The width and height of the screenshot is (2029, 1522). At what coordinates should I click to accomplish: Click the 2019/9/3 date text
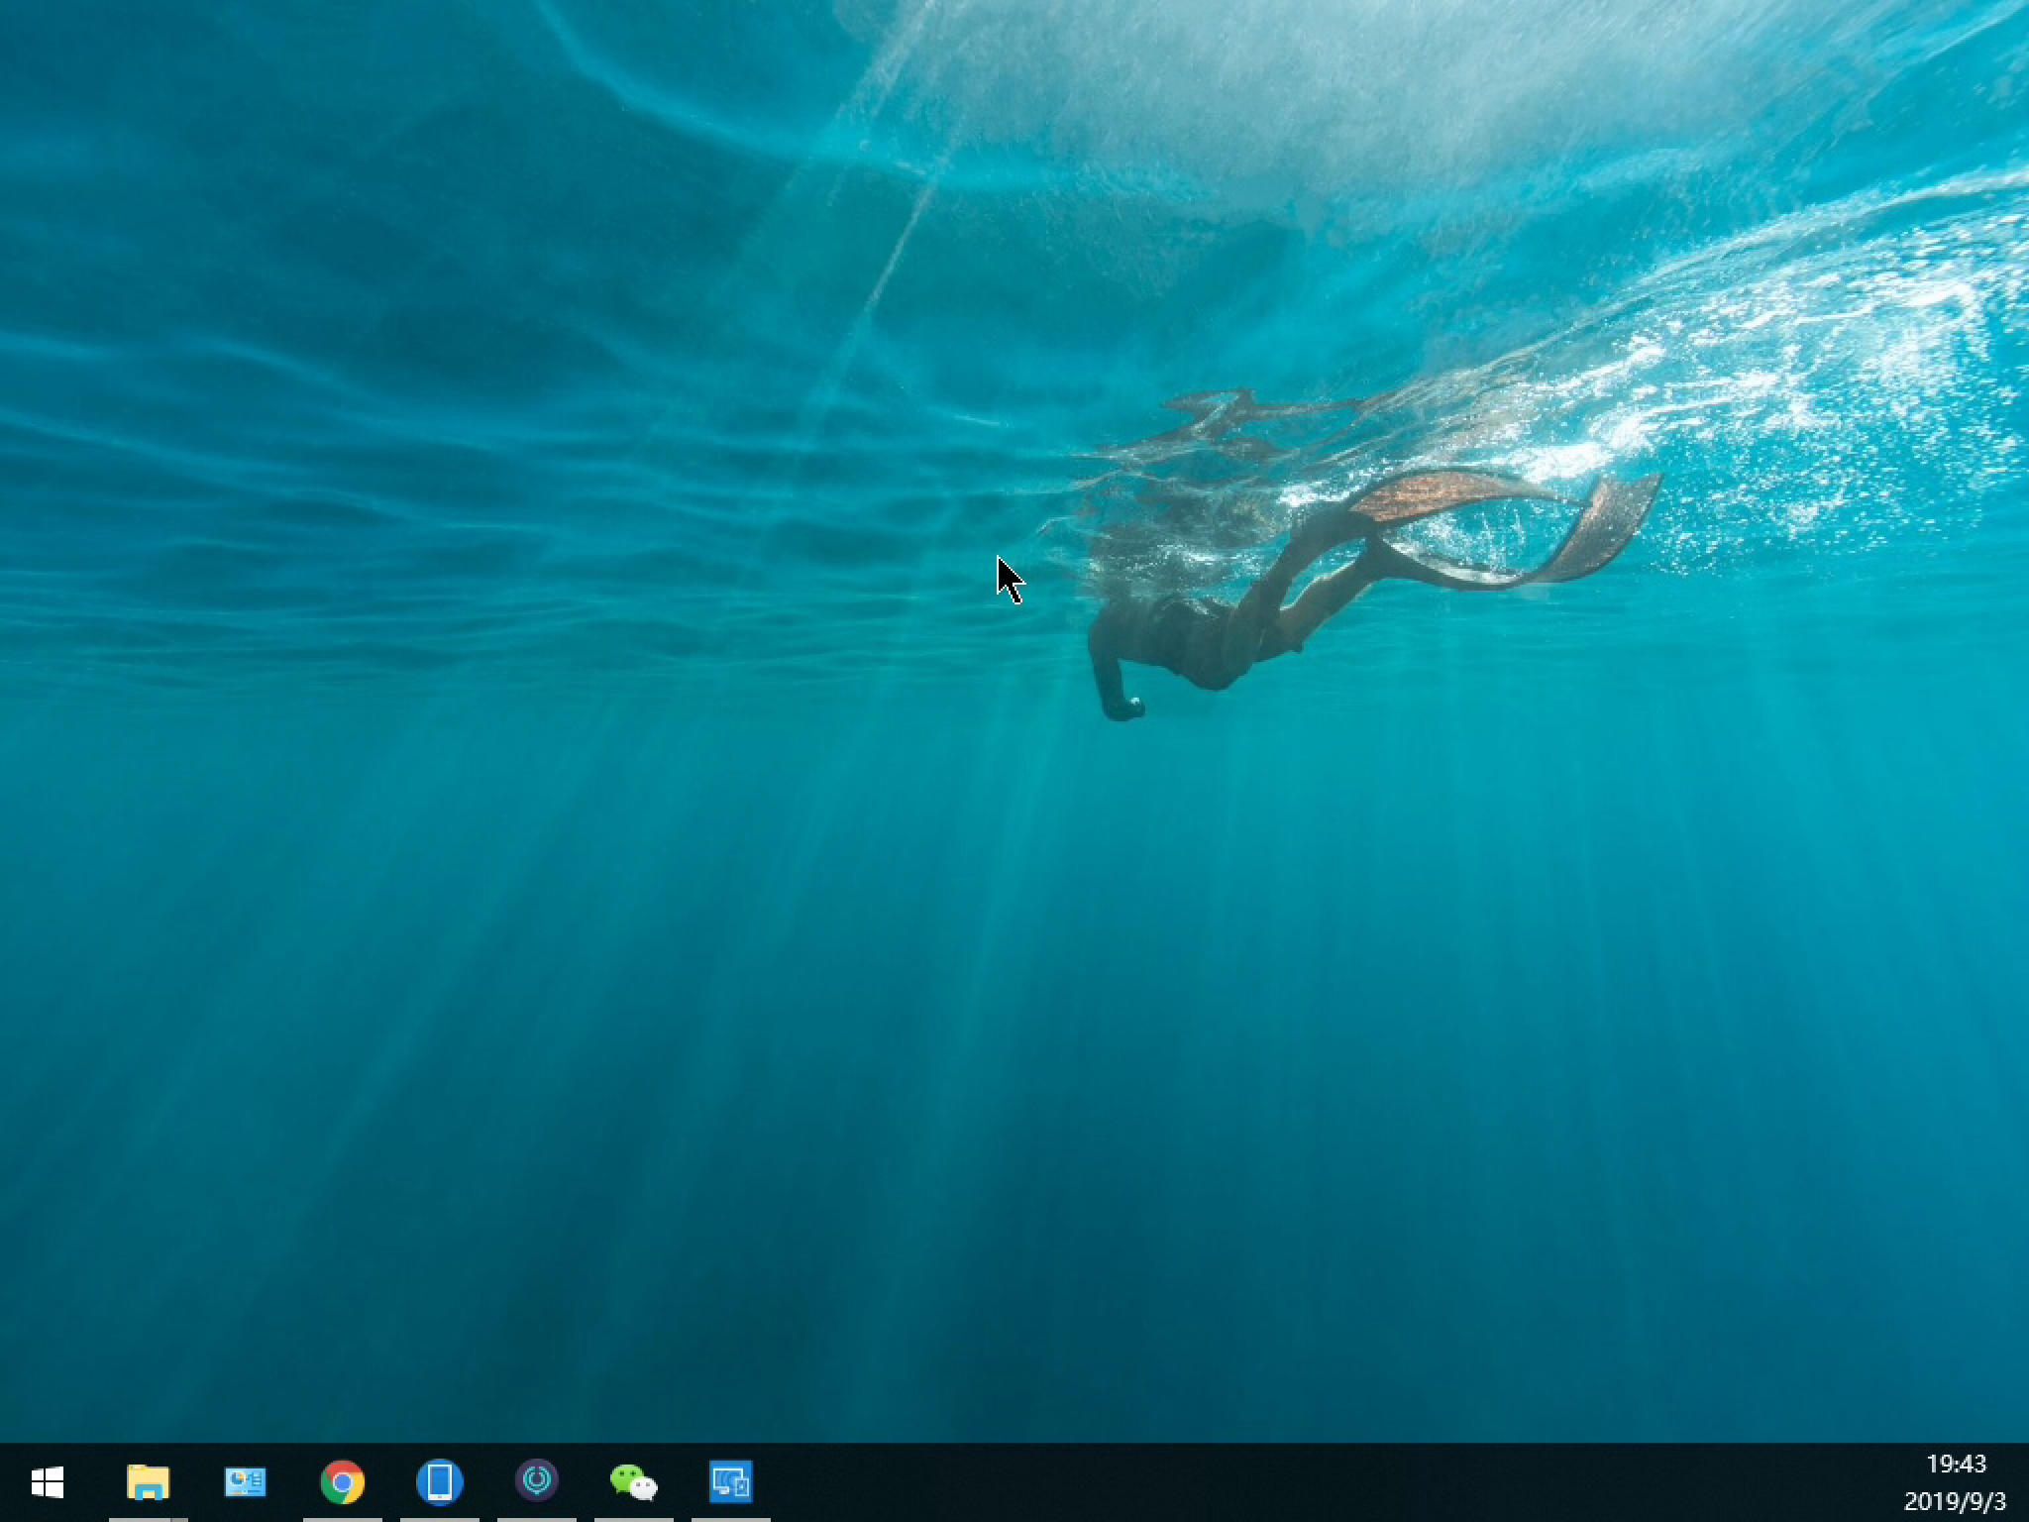pos(1955,1501)
